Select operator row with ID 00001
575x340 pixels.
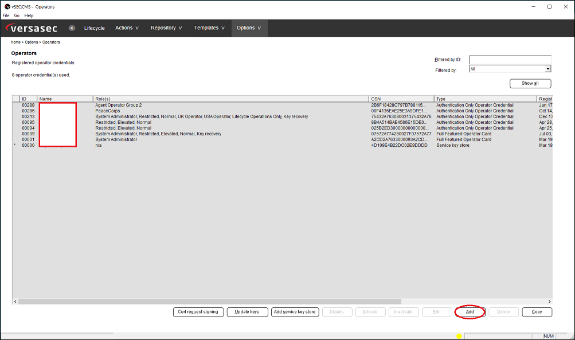tap(283, 140)
